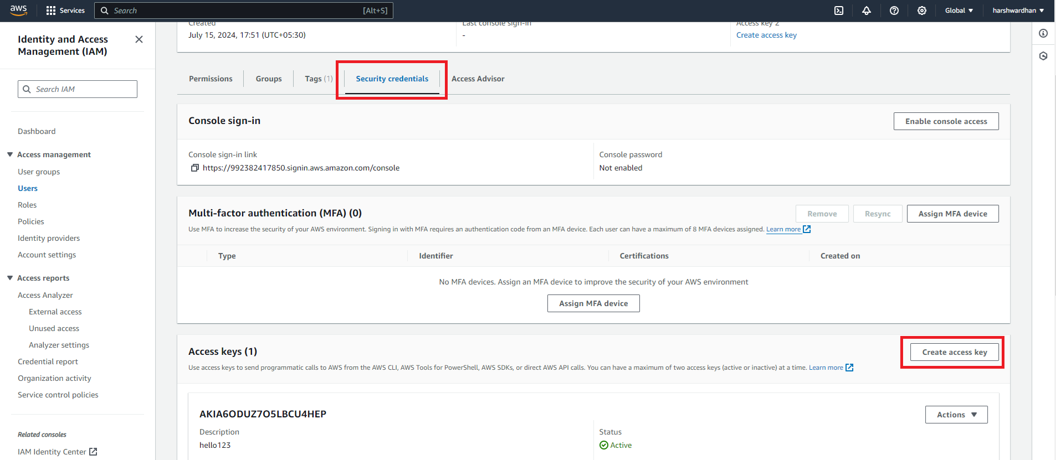
Task: Close the IAM navigation panel
Action: 139,39
